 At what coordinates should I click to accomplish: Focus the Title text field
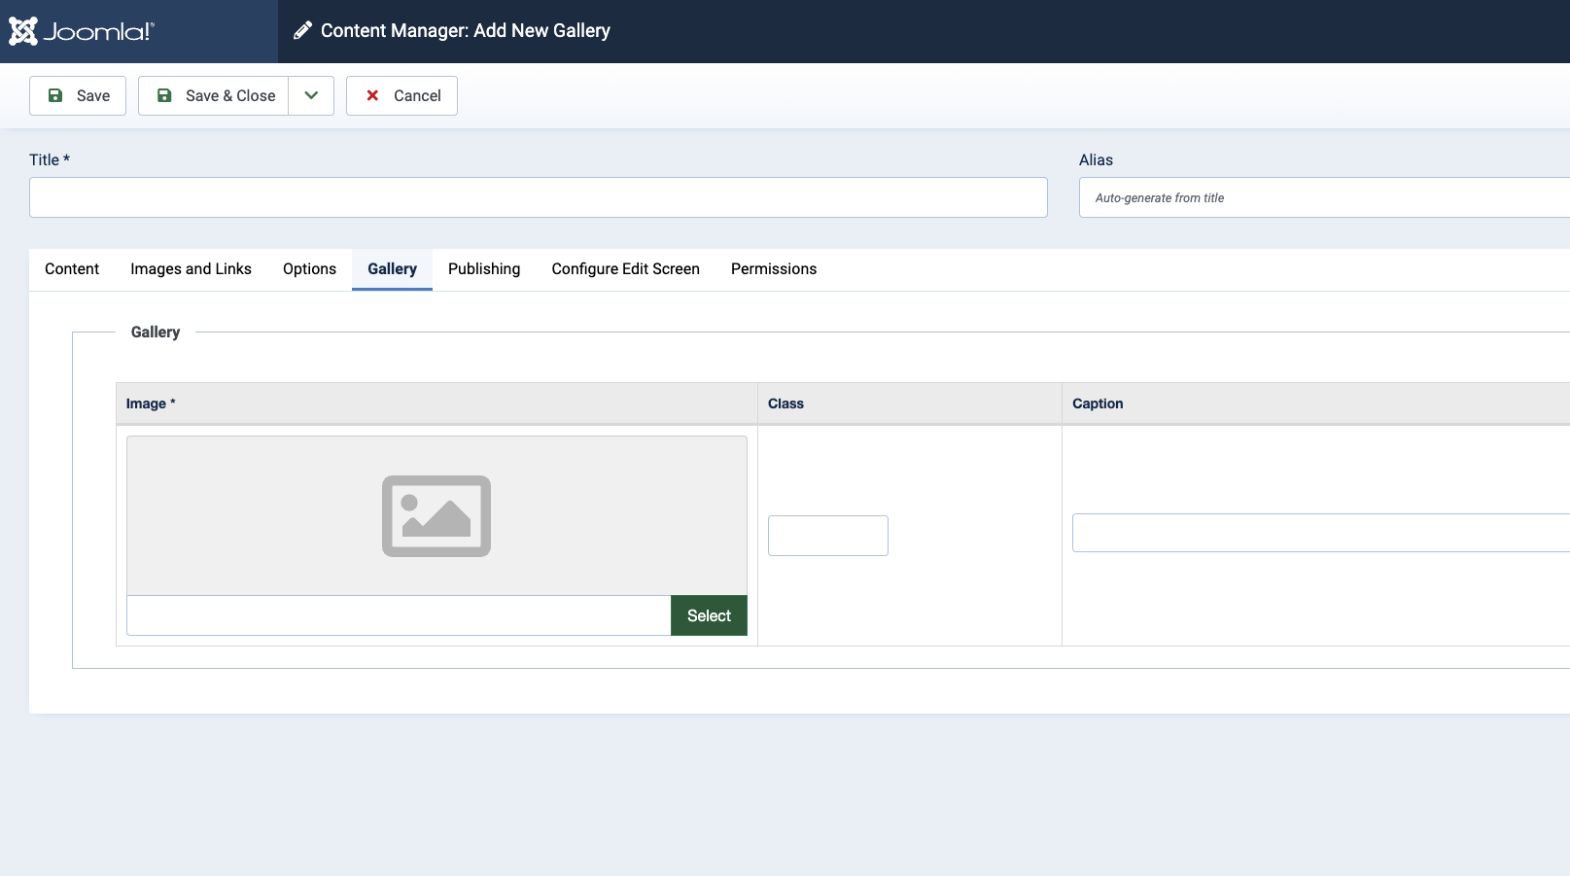click(538, 197)
